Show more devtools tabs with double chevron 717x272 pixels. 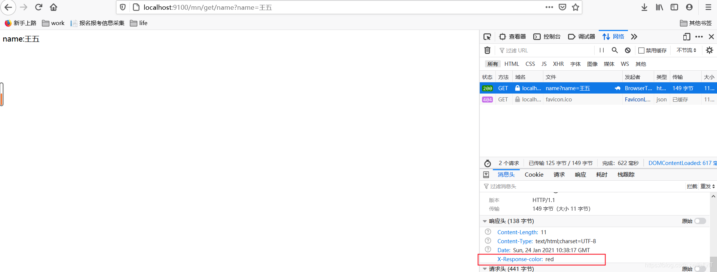tap(634, 37)
